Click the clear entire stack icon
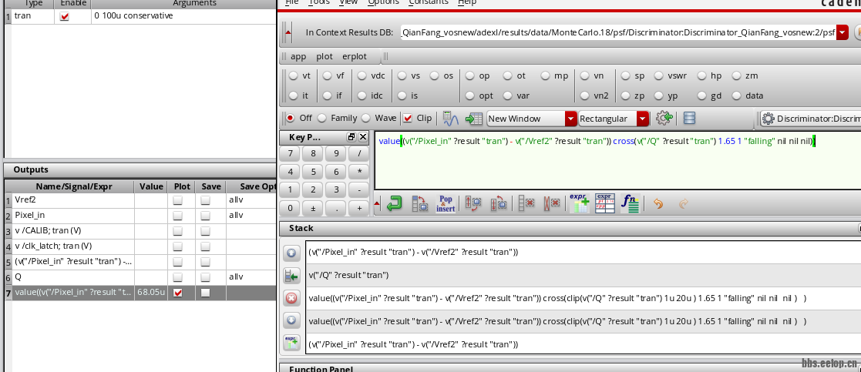861x372 pixels. pyautogui.click(x=551, y=203)
